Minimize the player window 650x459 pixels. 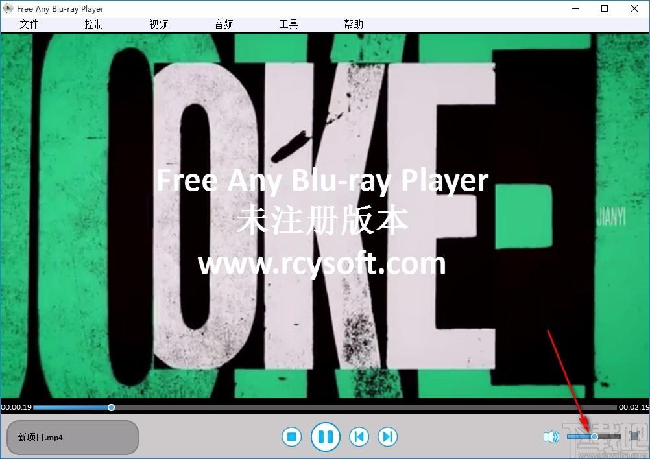point(575,8)
